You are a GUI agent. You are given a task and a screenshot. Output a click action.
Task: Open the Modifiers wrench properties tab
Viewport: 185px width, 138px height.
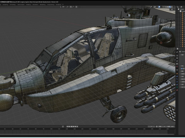(x=177, y=76)
